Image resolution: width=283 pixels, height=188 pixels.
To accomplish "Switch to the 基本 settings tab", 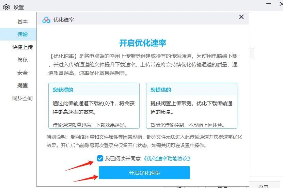I will (22, 22).
